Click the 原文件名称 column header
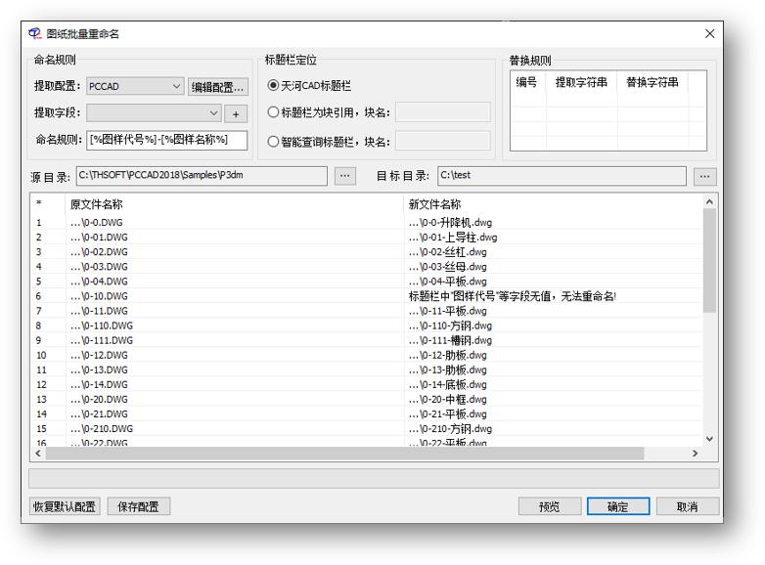 [234, 204]
